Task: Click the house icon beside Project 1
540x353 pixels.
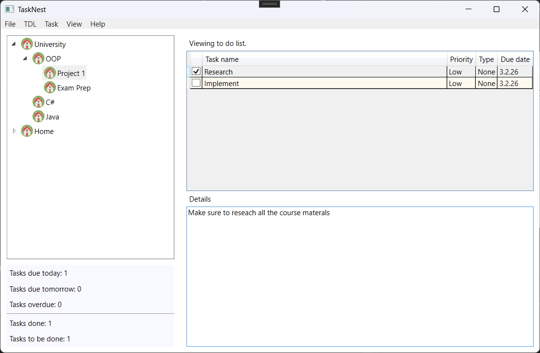Action: [x=50, y=73]
